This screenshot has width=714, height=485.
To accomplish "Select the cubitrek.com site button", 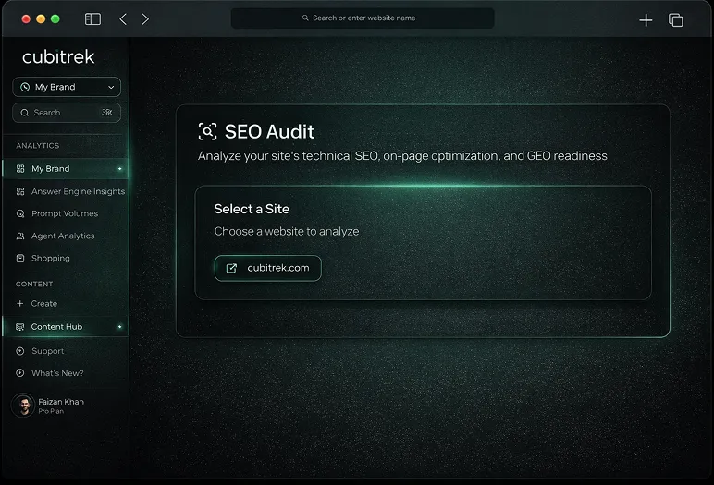I will coord(268,268).
